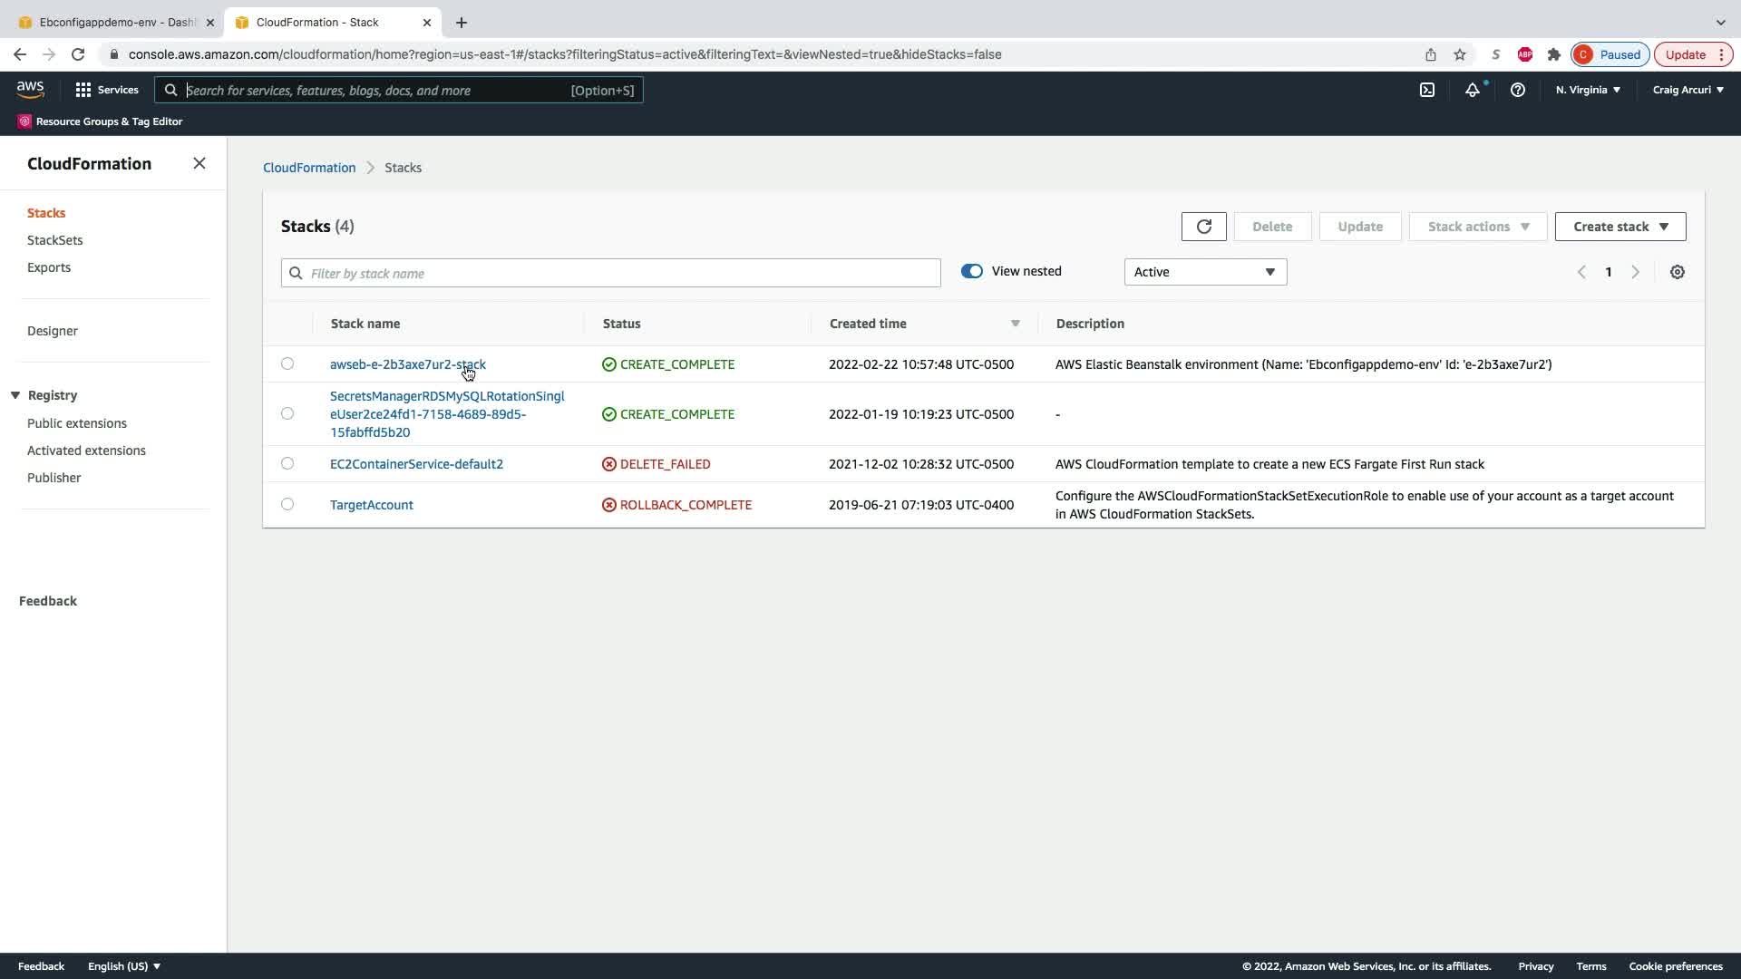Open StackSets in the sidebar menu
Viewport: 1741px width, 979px height.
(x=54, y=240)
